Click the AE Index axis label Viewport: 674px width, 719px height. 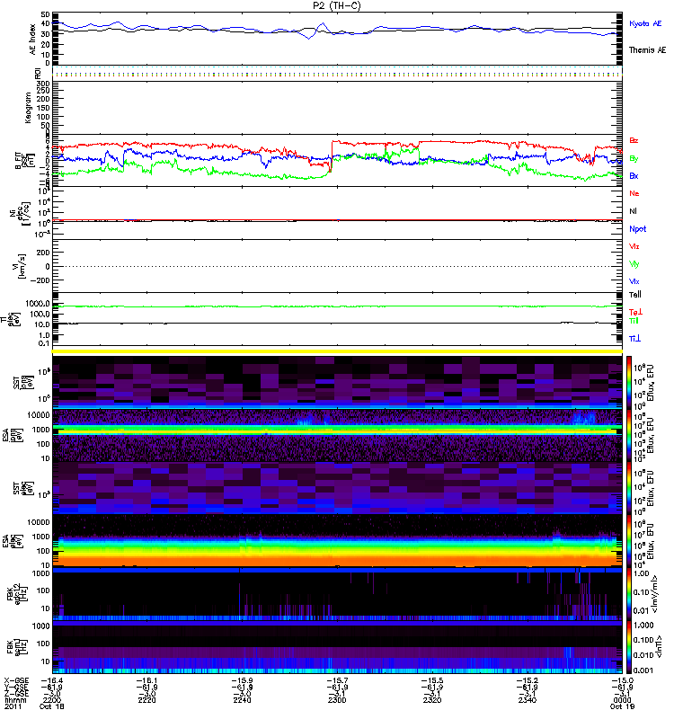pyautogui.click(x=33, y=39)
